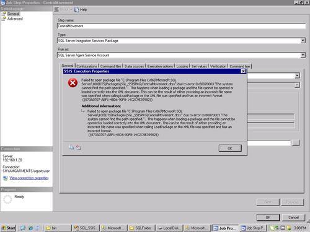This screenshot has width=310, height=232.
Task: Open the Help toolbar item
Action: pyautogui.click(x=81, y=10)
